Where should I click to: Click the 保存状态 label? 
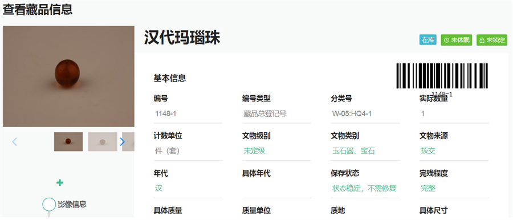[x=345, y=173]
